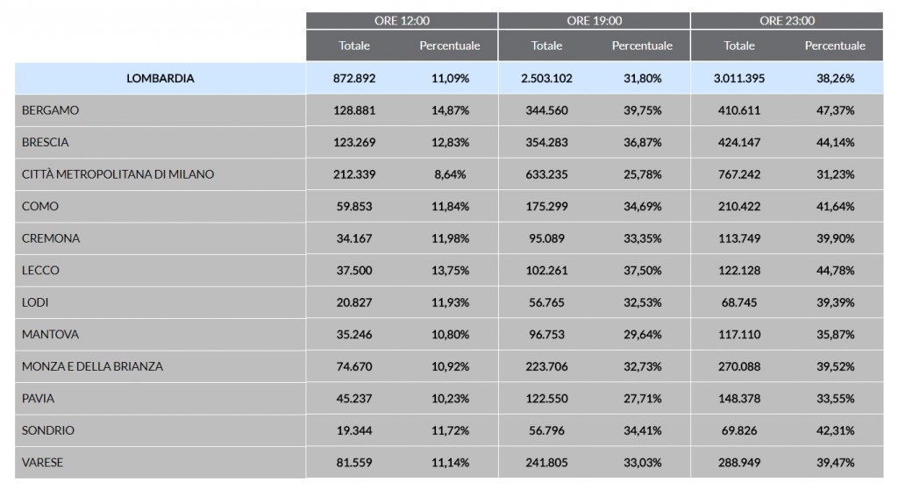Image resolution: width=898 pixels, height=496 pixels.
Task: Click the Percentuale subheader under ORE 23:00
Action: tap(835, 46)
